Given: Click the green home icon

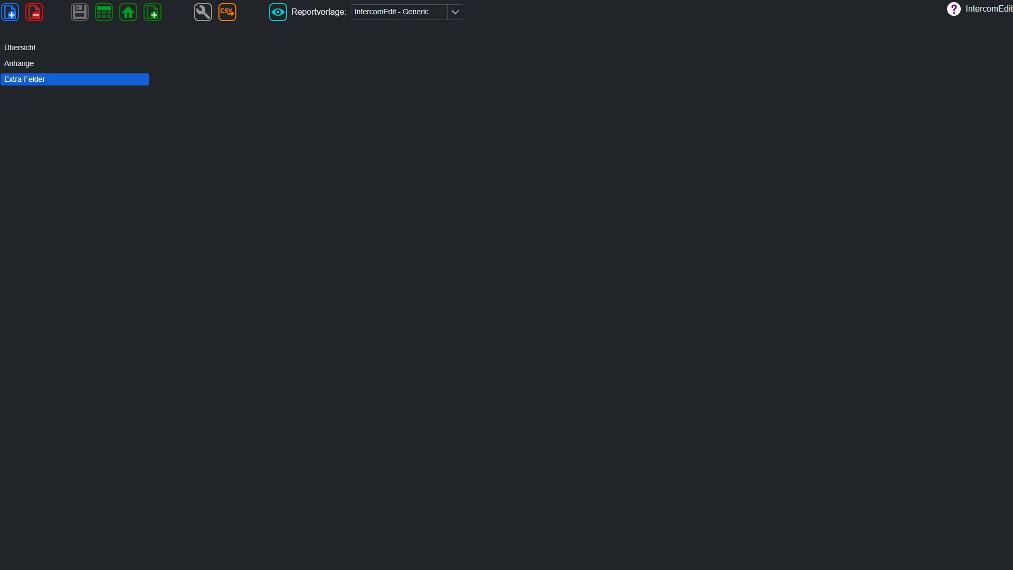Looking at the screenshot, I should [x=128, y=12].
